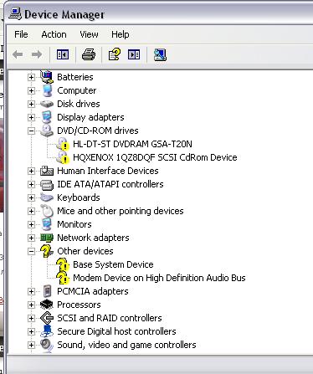
Task: Click unknown device icon beside Modem Device
Action: [63, 278]
